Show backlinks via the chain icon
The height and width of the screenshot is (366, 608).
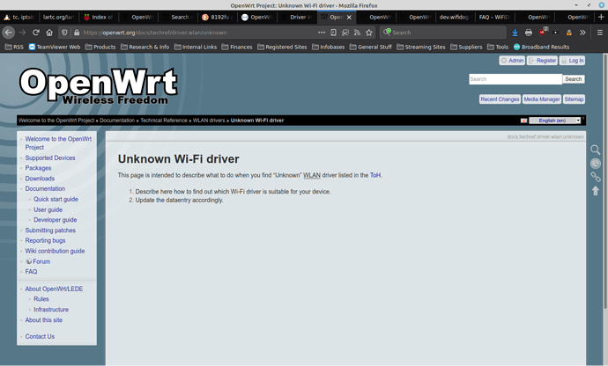(595, 177)
